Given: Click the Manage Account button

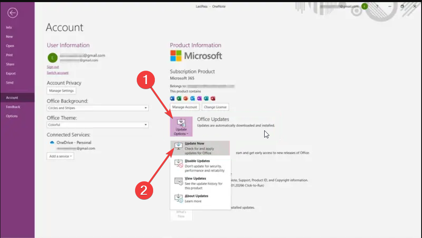Looking at the screenshot, I should point(185,107).
